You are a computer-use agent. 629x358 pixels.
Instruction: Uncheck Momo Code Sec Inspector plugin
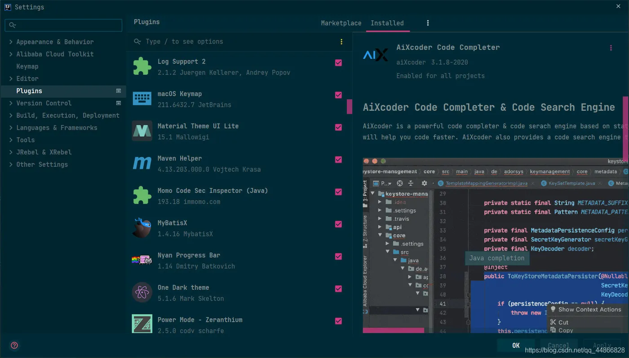click(338, 192)
